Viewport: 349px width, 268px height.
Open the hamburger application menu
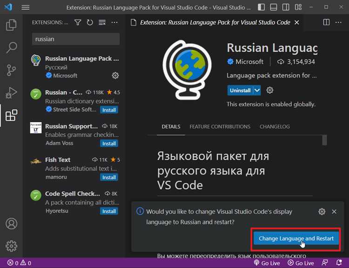[26, 7]
